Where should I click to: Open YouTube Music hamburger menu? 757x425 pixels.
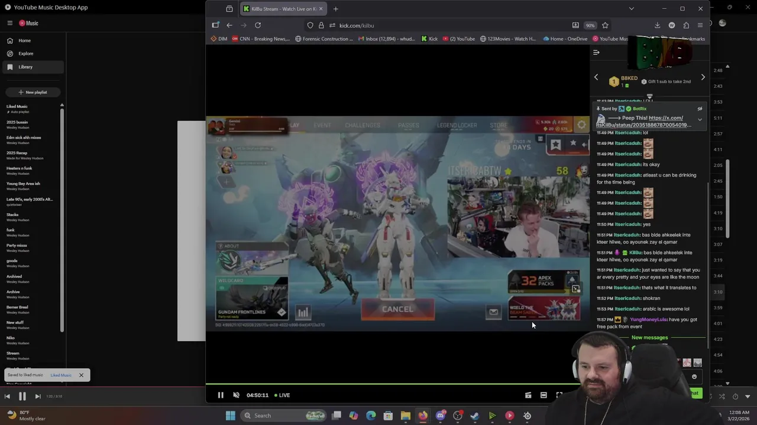coord(10,23)
